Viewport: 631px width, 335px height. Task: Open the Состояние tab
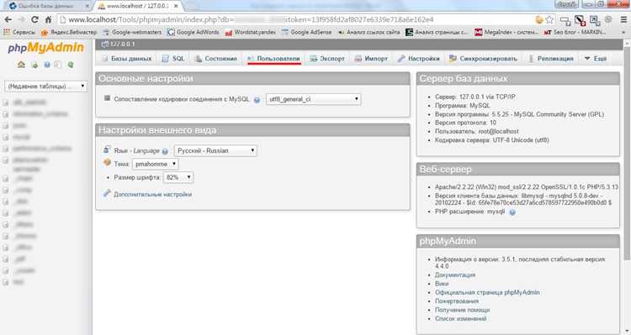point(215,59)
